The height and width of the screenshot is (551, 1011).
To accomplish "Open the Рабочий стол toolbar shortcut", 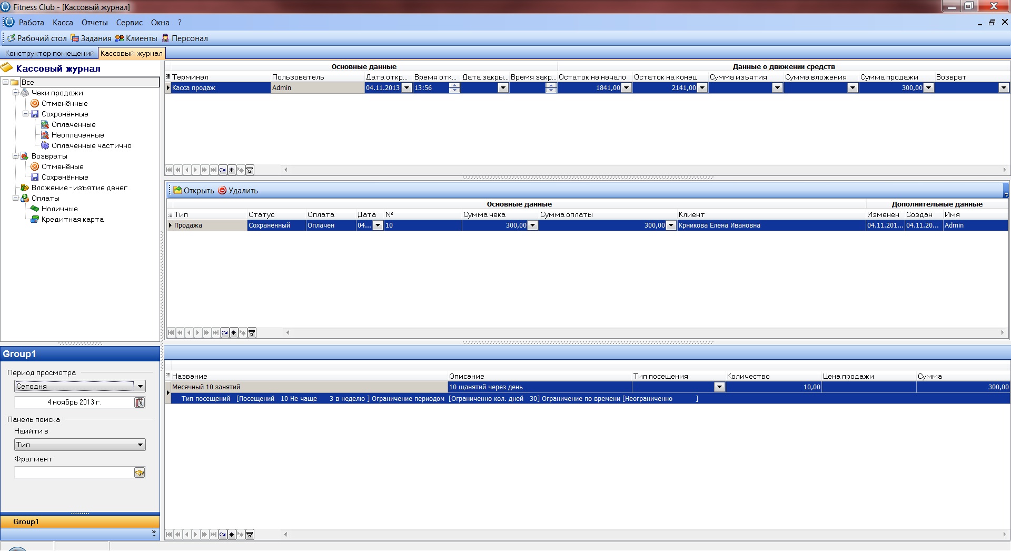I will pyautogui.click(x=37, y=38).
